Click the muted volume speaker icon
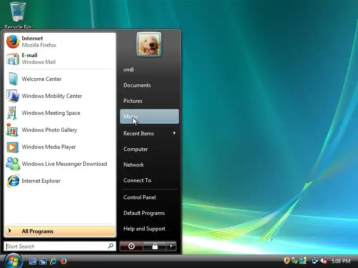Screen dimensions: 358x268 324,260
